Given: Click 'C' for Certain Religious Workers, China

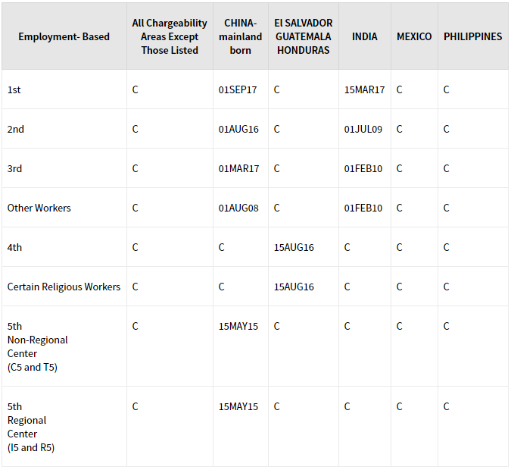Looking at the screenshot, I should click(x=222, y=287).
